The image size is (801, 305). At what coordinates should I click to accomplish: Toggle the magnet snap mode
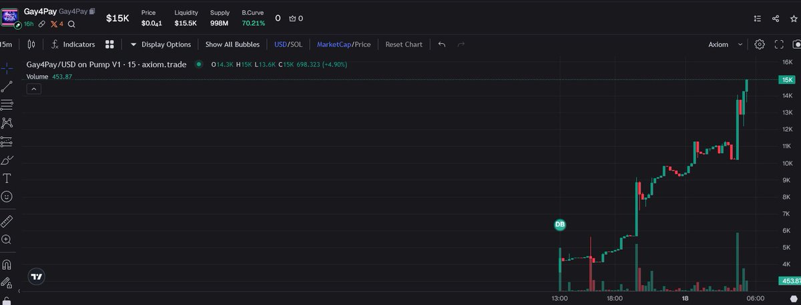click(7, 264)
